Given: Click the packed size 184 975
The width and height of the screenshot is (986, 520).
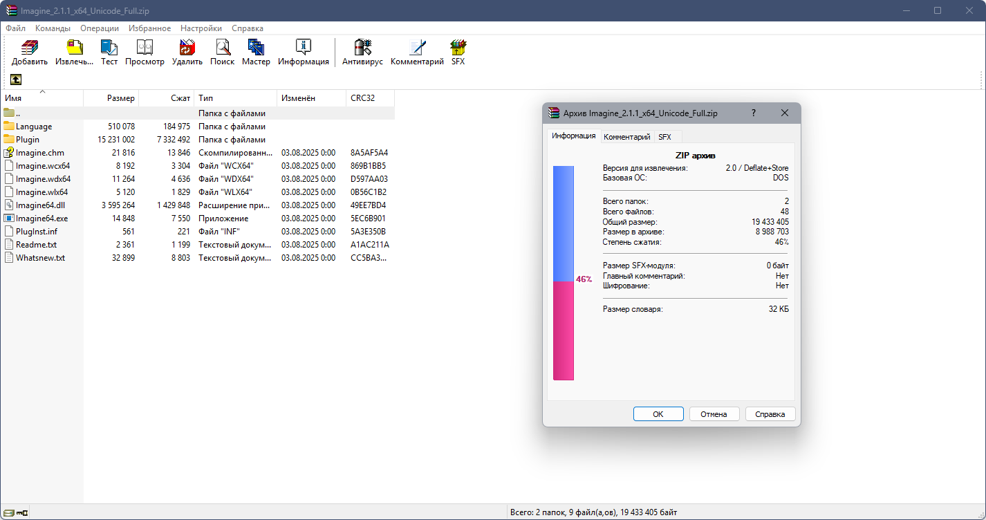Looking at the screenshot, I should [176, 126].
